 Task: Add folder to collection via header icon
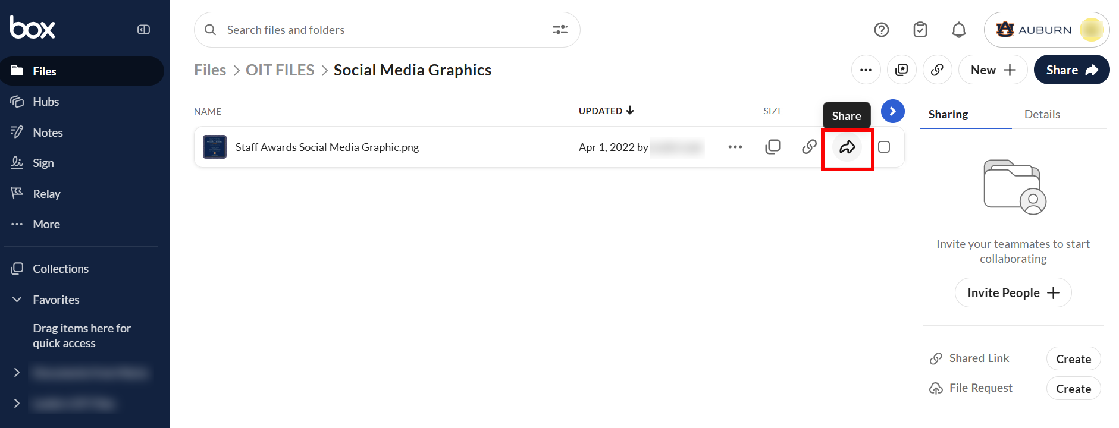pos(902,70)
